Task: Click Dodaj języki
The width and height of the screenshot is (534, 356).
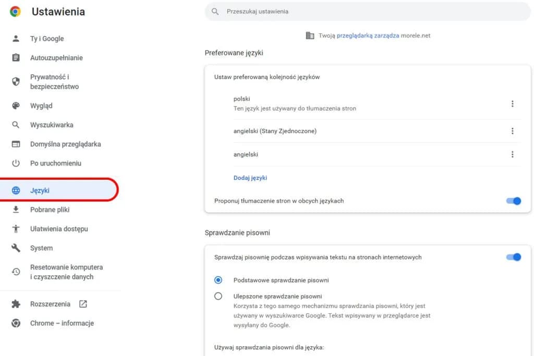Action: pos(250,178)
